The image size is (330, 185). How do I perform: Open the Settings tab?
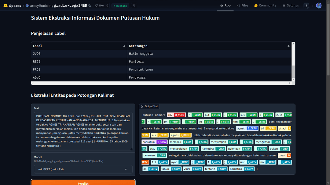[x=290, y=5]
